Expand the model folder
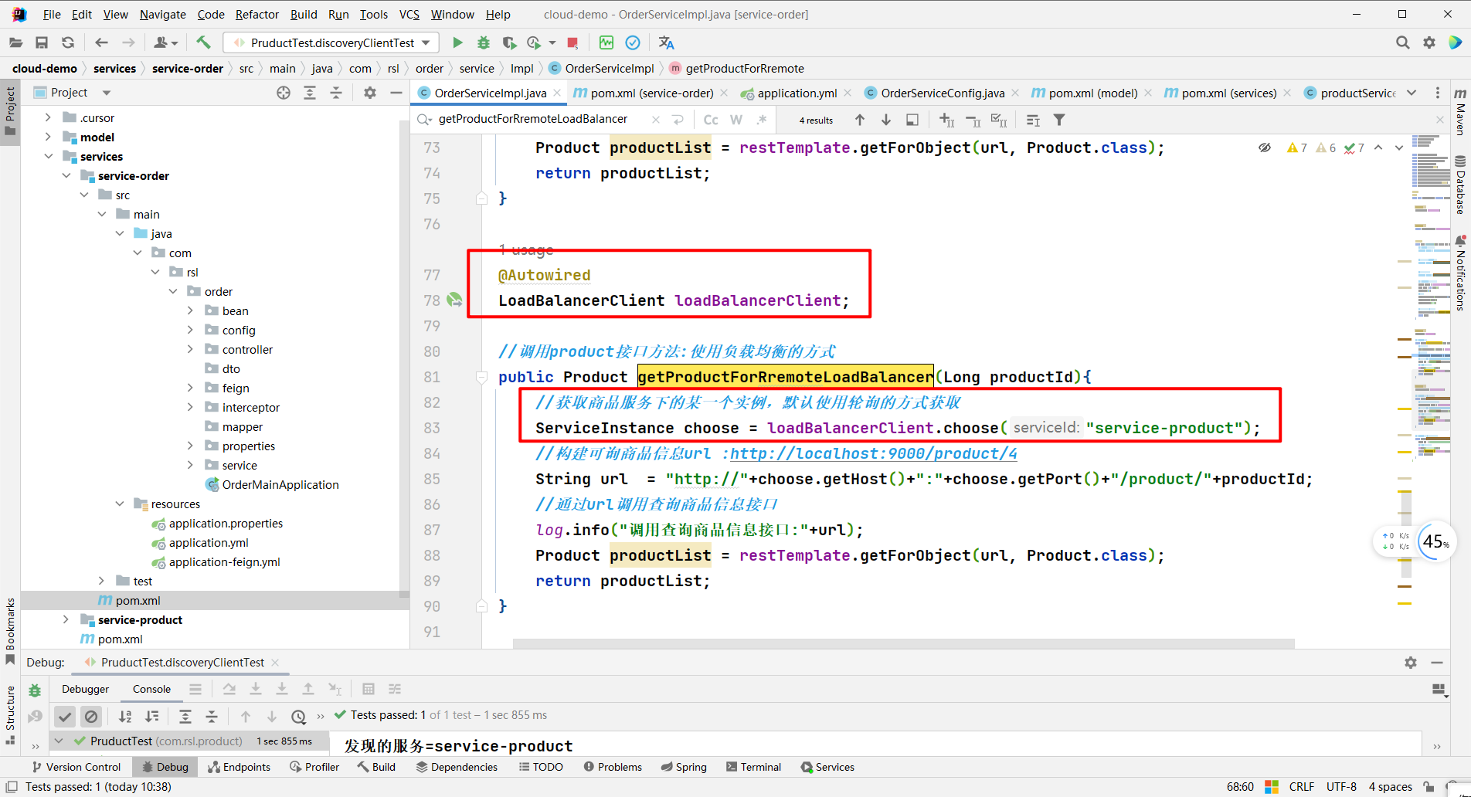This screenshot has height=797, width=1471. 48,137
